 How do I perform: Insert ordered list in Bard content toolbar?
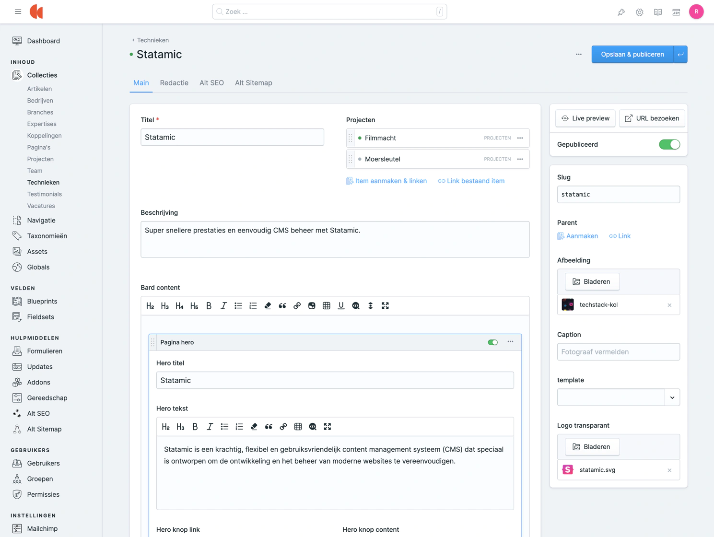(x=253, y=306)
